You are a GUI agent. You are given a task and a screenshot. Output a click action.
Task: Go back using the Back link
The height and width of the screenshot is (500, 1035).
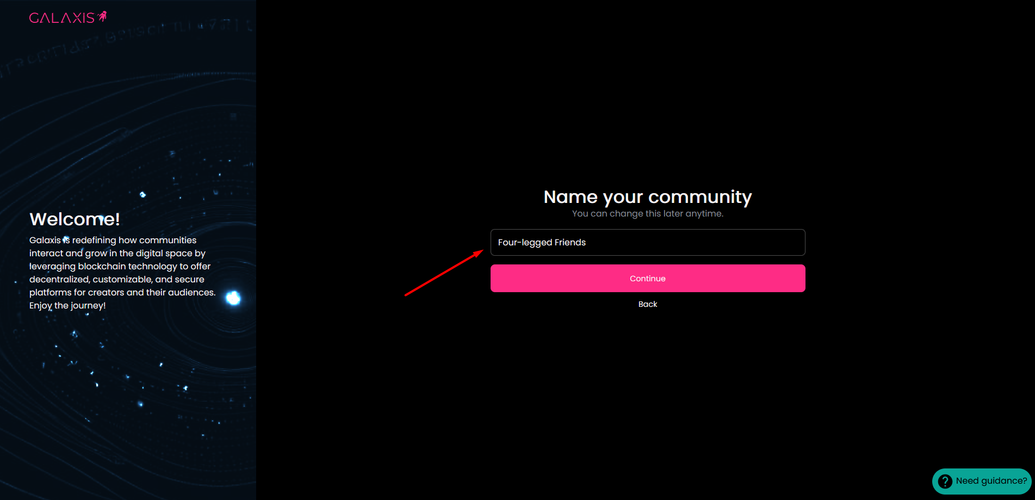[x=647, y=304]
